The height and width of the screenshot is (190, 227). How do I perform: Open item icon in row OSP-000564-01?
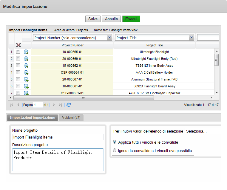click(26, 72)
